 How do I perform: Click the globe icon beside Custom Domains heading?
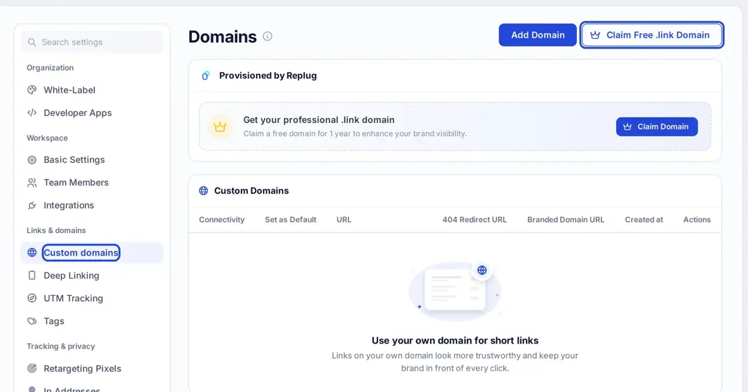click(x=204, y=191)
